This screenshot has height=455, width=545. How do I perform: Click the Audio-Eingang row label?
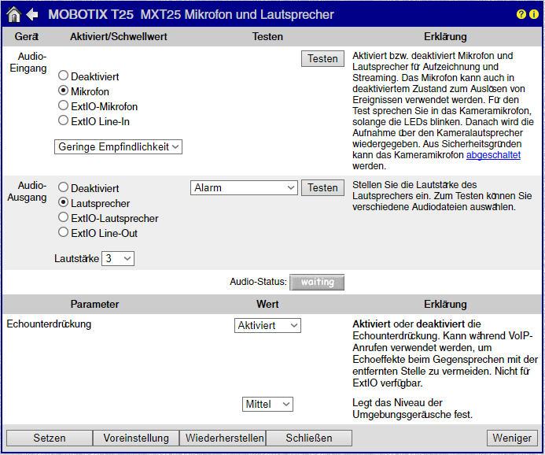(x=28, y=62)
